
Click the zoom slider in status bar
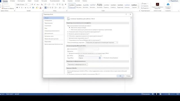[x=169, y=94]
